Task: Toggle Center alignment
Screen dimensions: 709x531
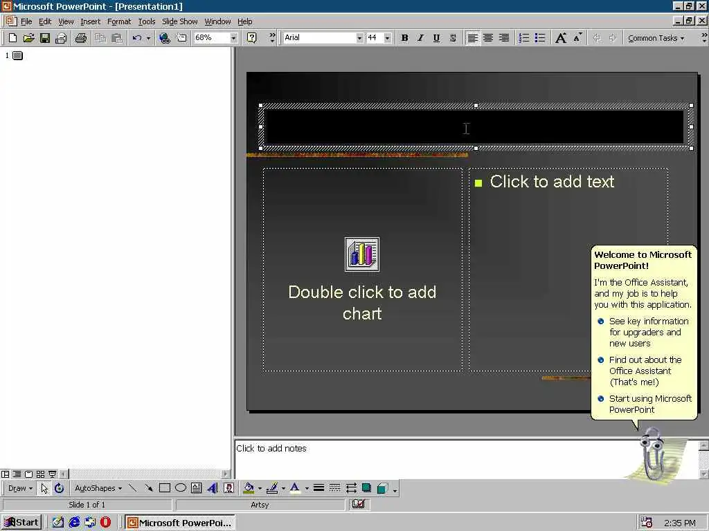Action: pos(488,38)
